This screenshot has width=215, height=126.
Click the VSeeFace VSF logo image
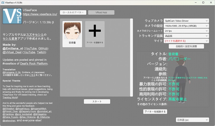click(x=12, y=16)
